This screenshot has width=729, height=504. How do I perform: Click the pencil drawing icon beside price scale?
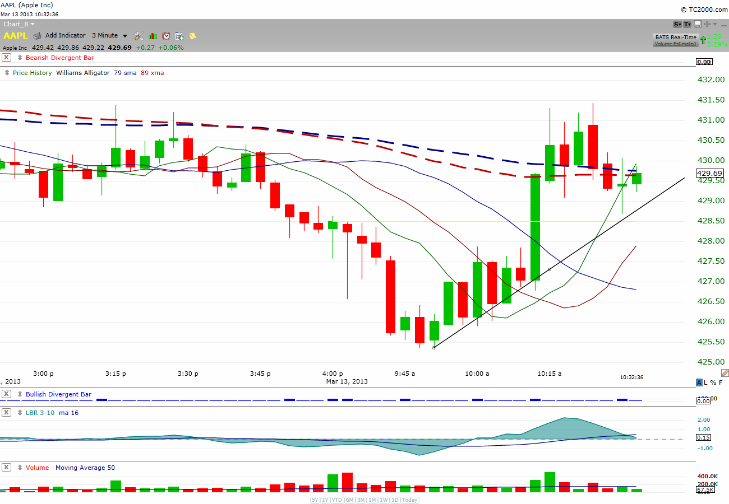coord(725,373)
